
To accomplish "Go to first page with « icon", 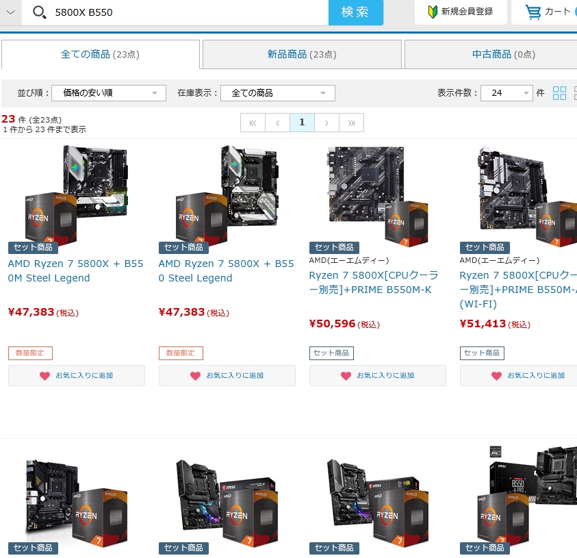I will 253,123.
